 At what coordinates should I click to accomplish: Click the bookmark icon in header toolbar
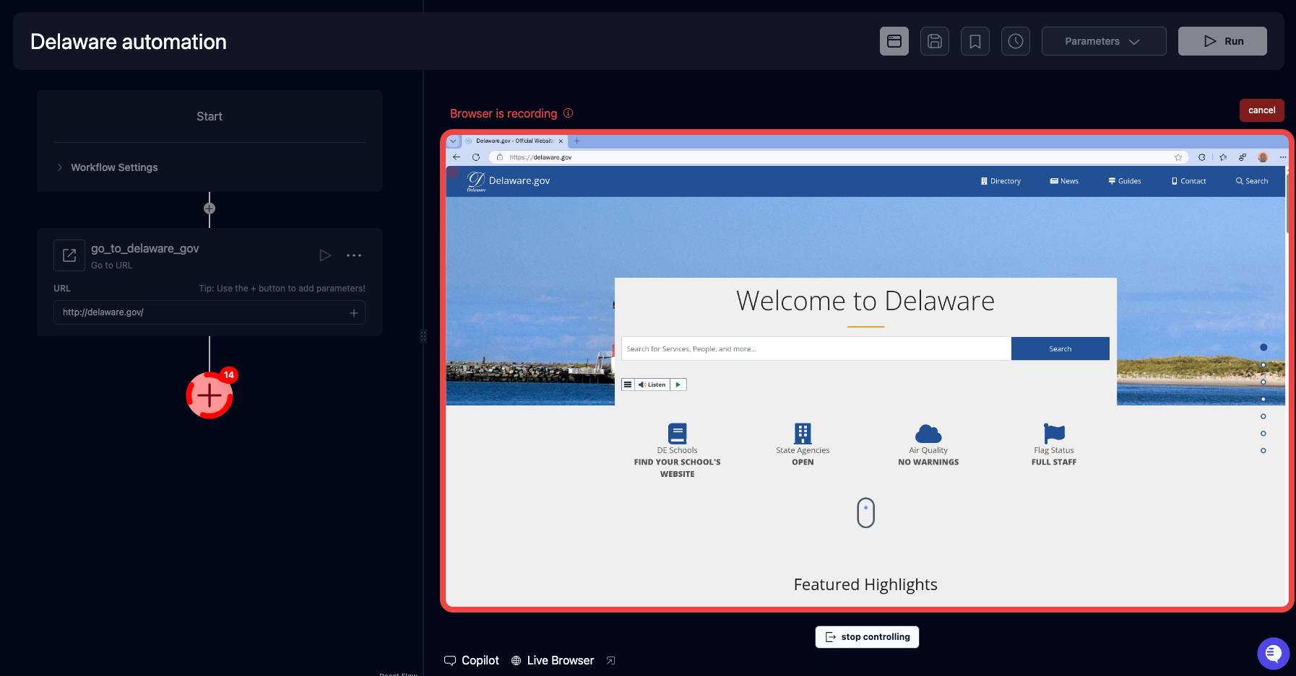click(975, 41)
